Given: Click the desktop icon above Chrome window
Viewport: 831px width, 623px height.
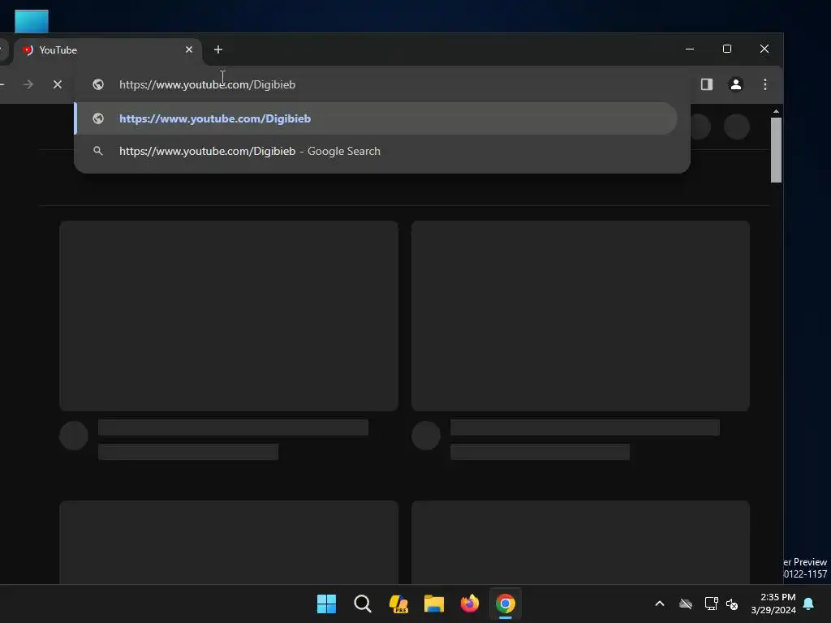Looking at the screenshot, I should pos(32,21).
